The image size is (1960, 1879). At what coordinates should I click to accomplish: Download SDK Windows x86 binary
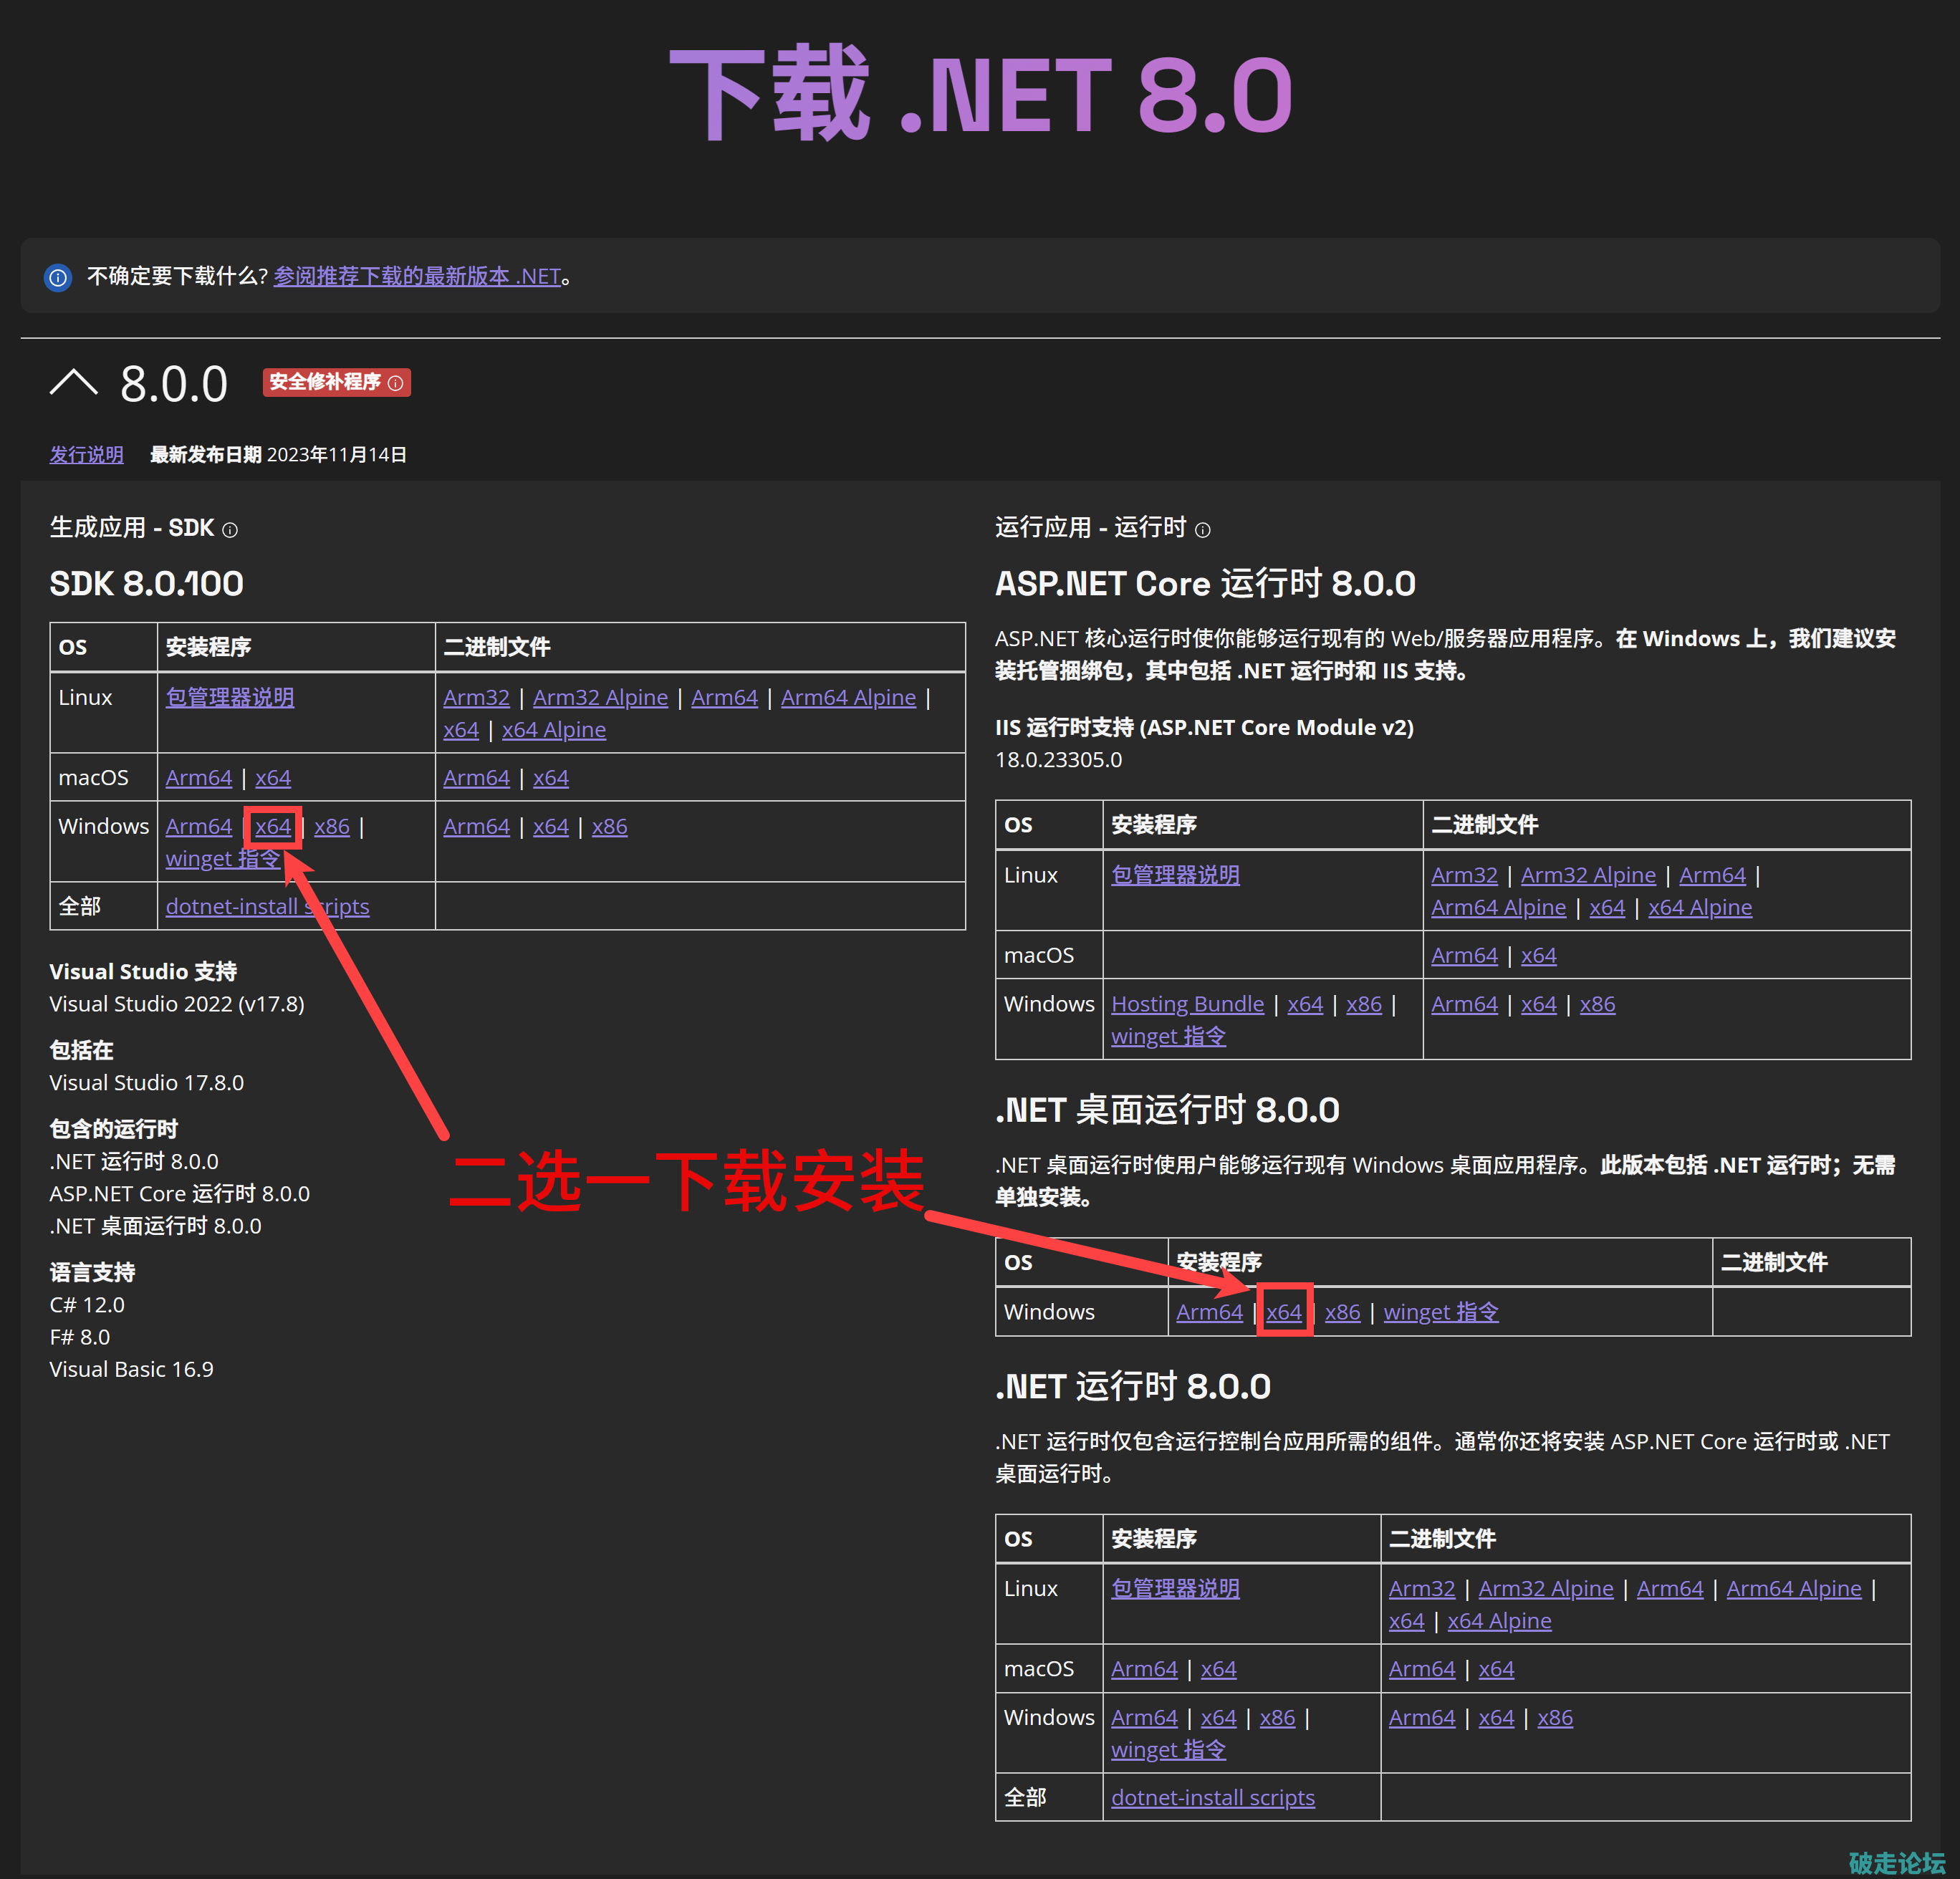(x=610, y=827)
